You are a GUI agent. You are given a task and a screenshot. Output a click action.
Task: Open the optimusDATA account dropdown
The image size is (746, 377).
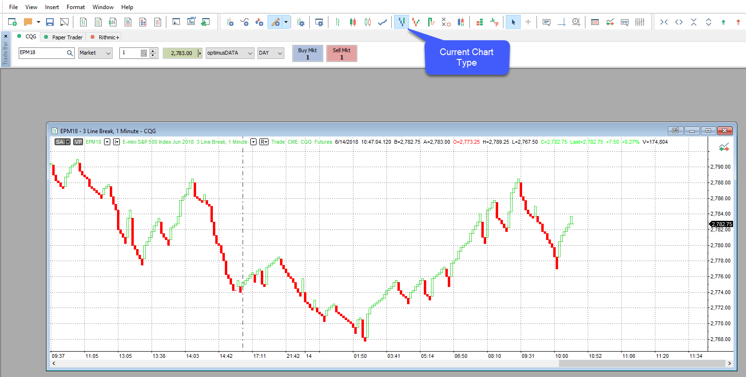point(230,53)
